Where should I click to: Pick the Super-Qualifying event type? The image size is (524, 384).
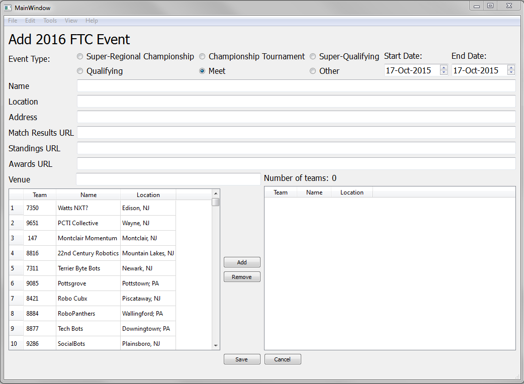[313, 57]
